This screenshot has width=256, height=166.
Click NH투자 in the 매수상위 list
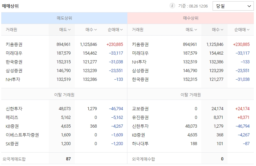tap(139, 62)
